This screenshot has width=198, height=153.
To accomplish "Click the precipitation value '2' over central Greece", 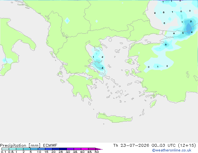I will tap(102, 68).
